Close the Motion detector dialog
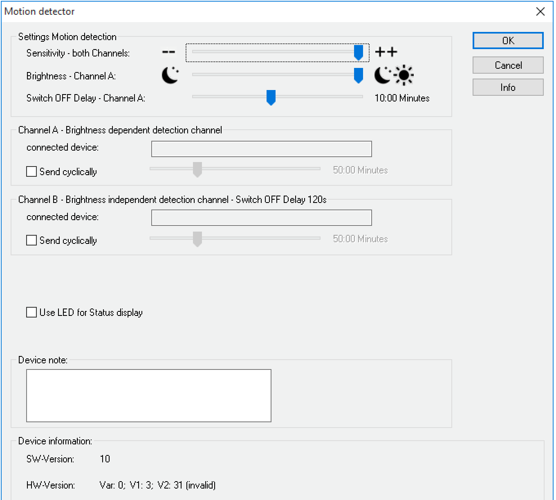 coord(540,11)
